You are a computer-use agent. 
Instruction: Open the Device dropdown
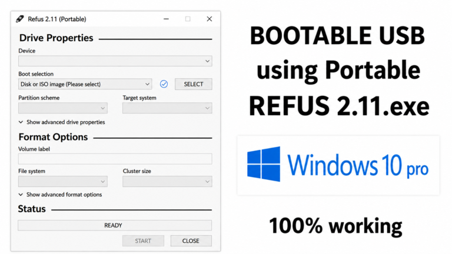(115, 61)
